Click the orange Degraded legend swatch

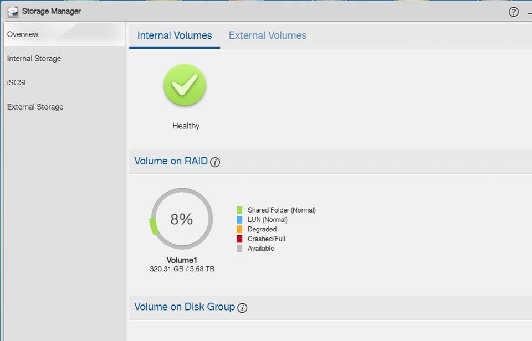click(x=239, y=229)
